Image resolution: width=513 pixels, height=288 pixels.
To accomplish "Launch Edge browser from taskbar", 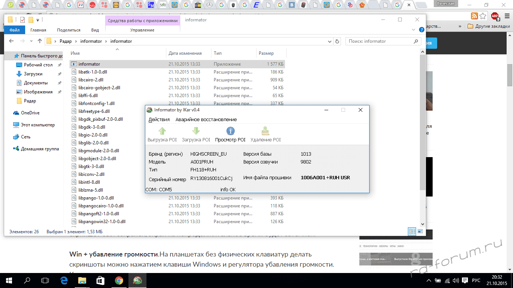I will 64,280.
